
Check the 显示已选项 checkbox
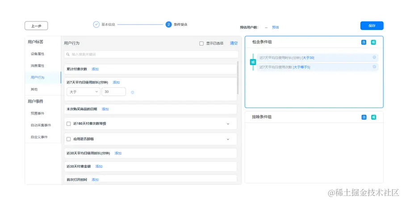pyautogui.click(x=201, y=43)
